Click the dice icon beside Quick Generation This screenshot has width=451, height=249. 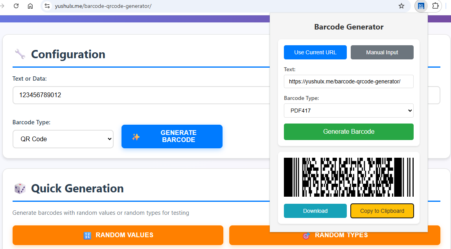pyautogui.click(x=20, y=188)
